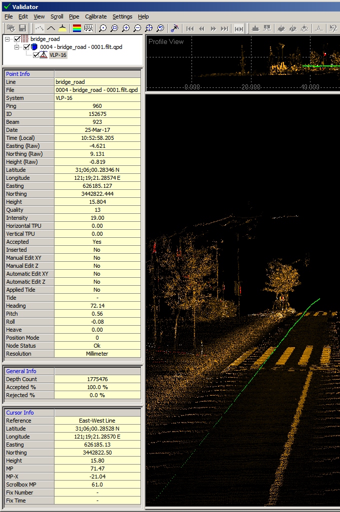Click the undo zoom magnifier icon

[160, 28]
